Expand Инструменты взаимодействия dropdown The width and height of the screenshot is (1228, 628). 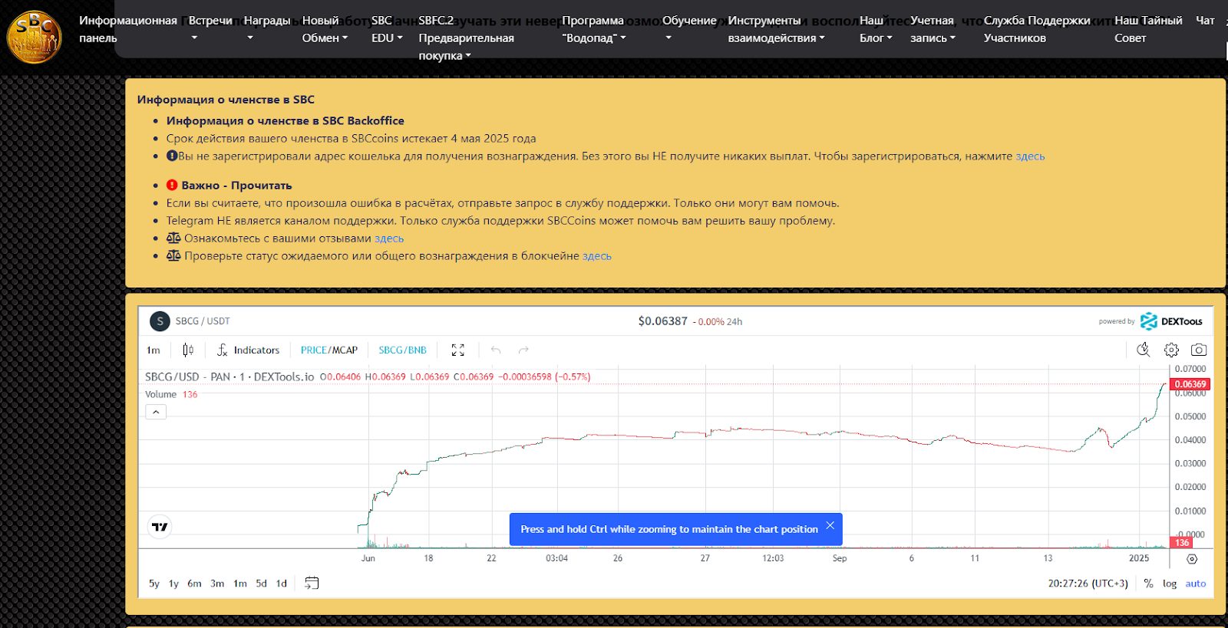coord(776,29)
